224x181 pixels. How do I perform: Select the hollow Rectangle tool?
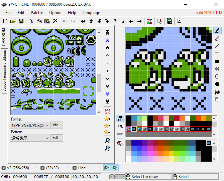(217, 54)
